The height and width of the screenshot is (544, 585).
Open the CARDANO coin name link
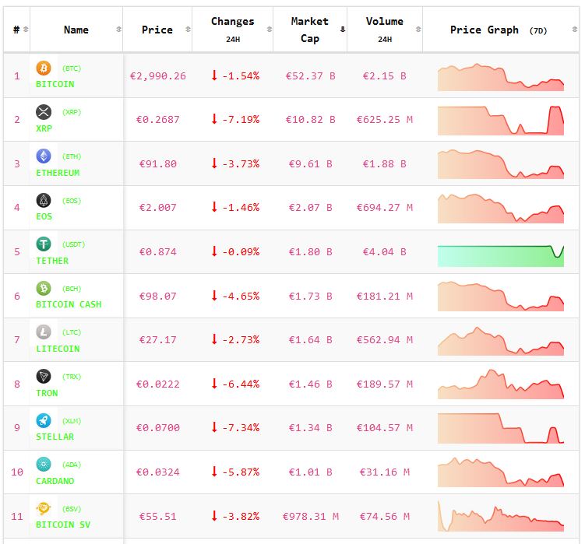pos(56,481)
